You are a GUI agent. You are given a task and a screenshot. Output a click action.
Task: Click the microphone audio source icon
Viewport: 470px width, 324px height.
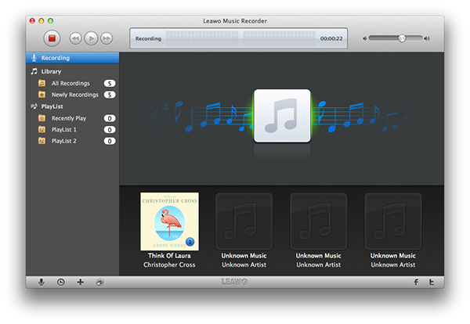41,282
